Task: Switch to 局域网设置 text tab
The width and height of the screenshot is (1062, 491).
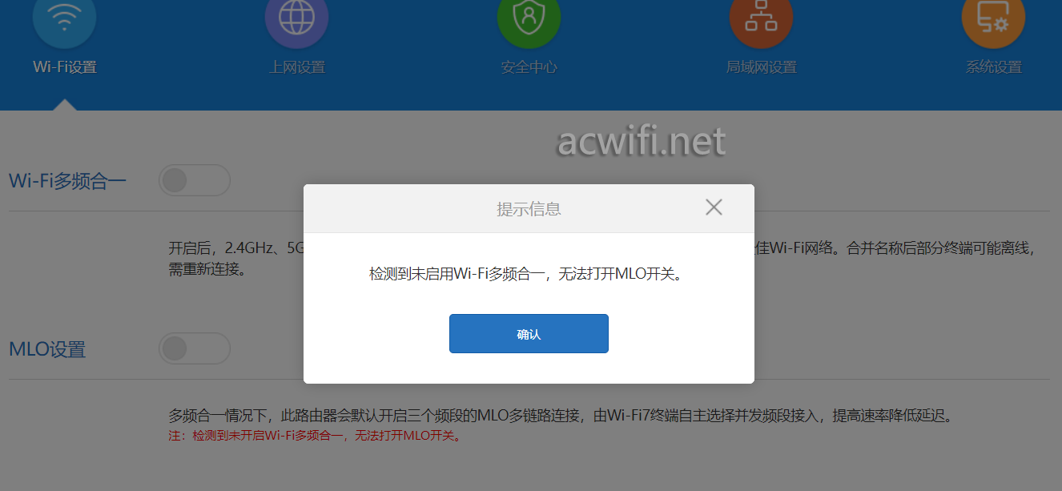Action: [762, 67]
